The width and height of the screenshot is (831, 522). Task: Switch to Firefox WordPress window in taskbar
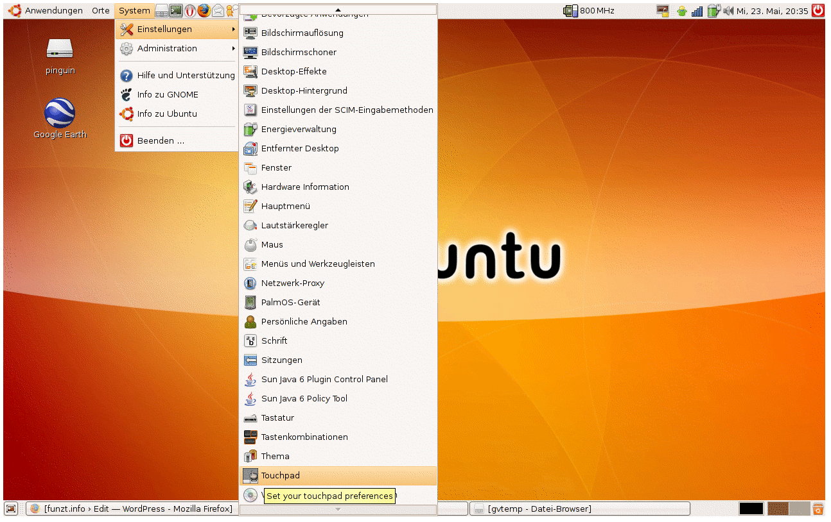click(131, 509)
